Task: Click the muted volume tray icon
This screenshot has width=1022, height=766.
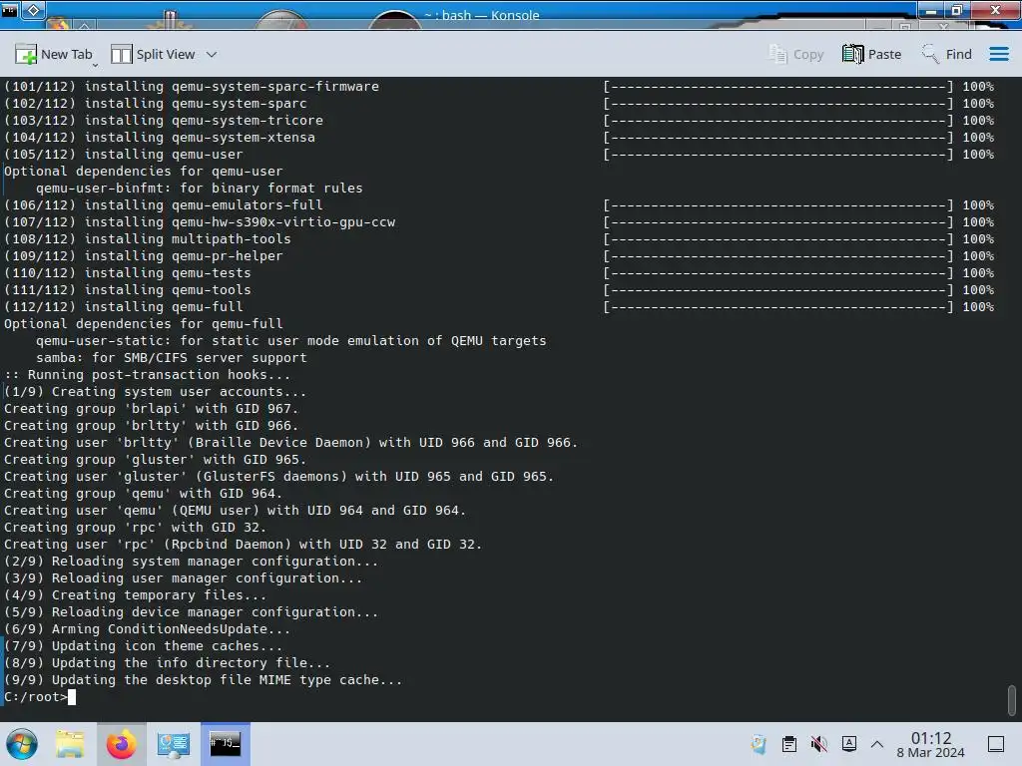Action: (819, 744)
